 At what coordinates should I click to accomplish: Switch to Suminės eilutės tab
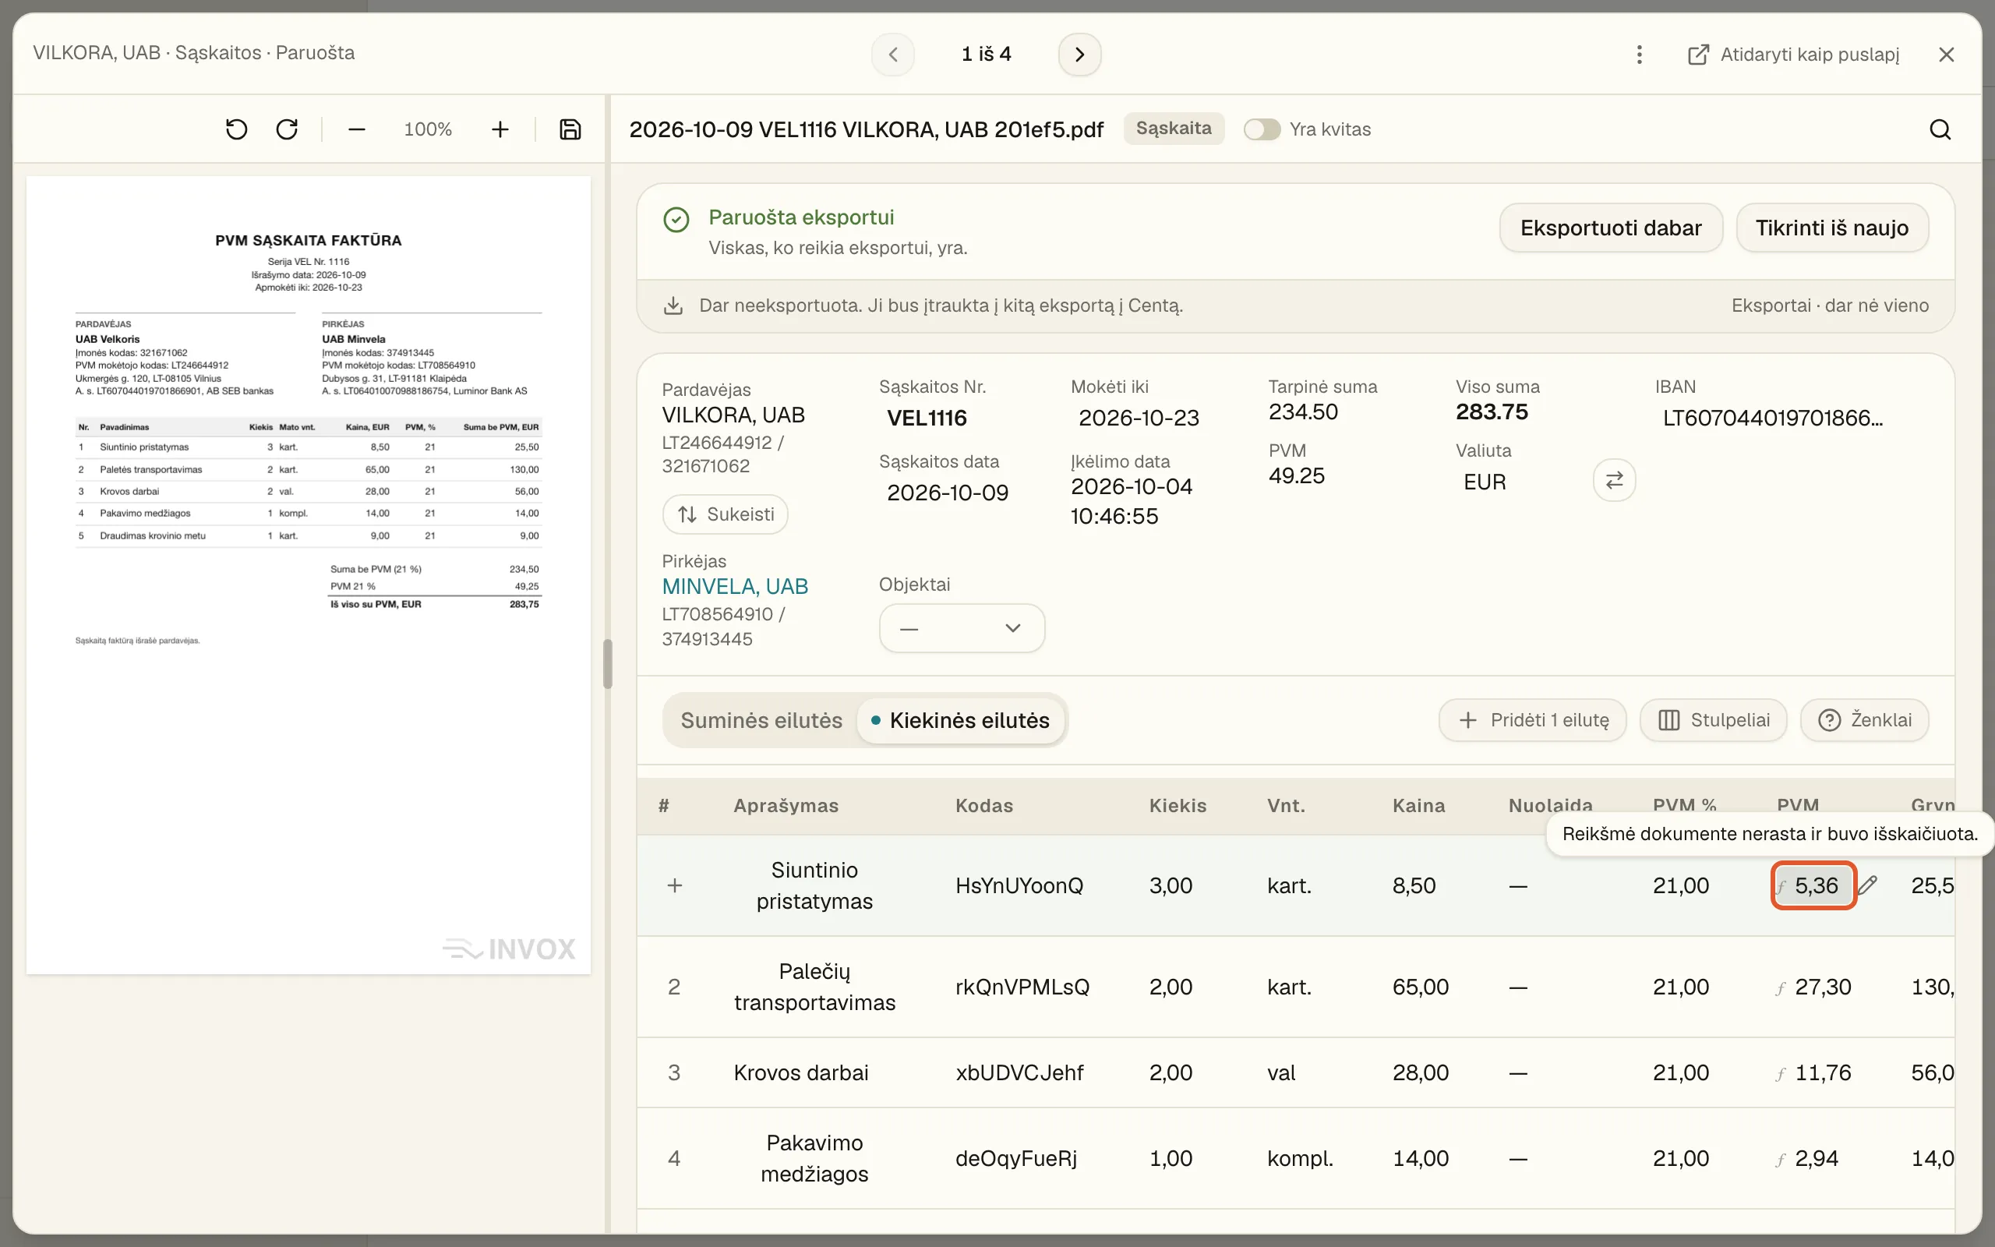761,720
